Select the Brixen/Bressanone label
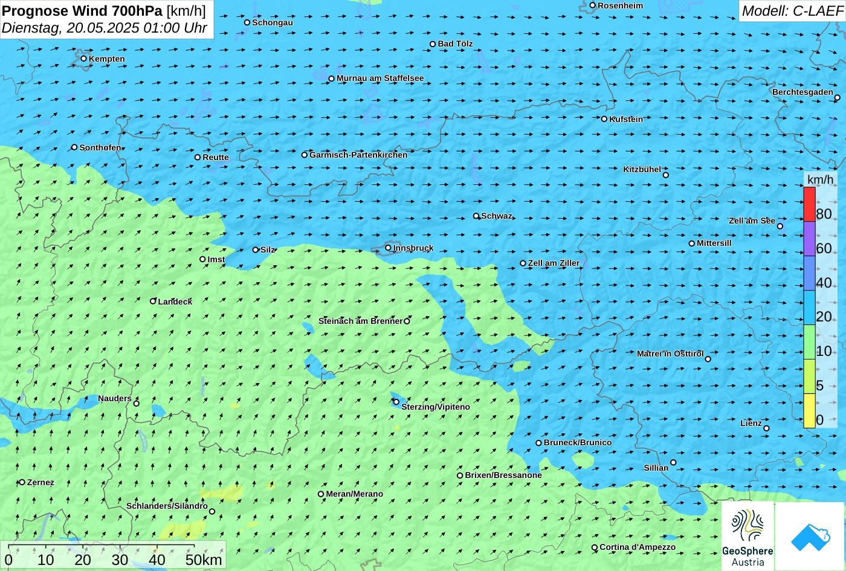The image size is (846, 571). tap(503, 475)
